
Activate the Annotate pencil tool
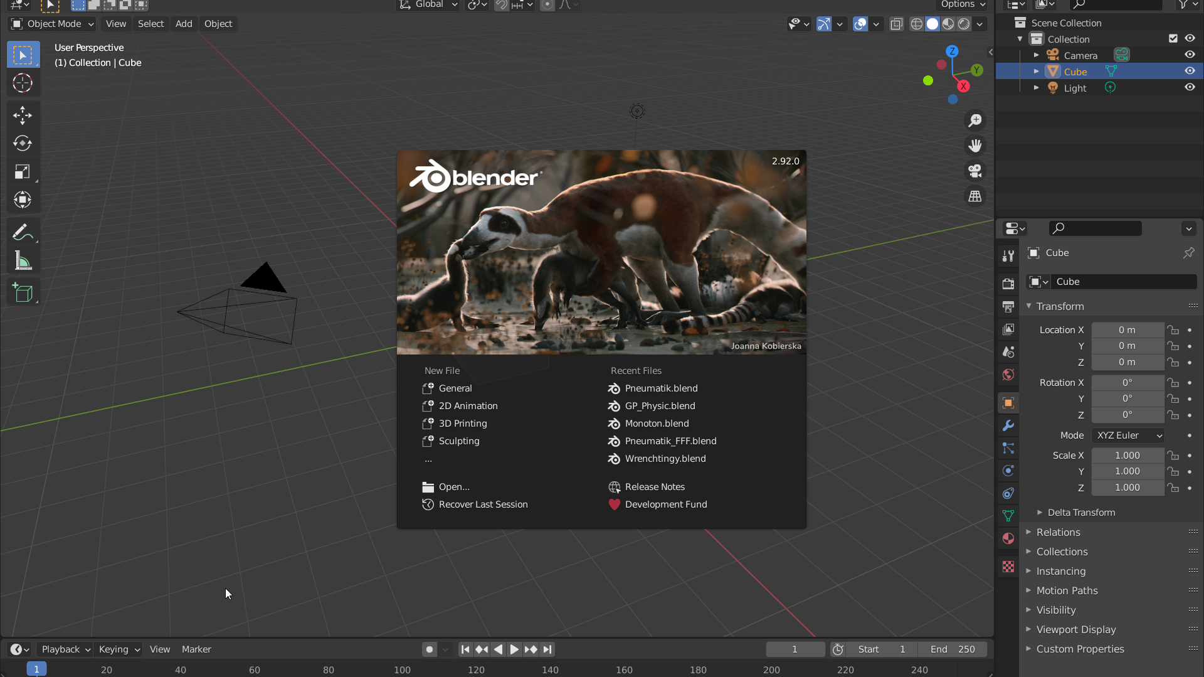pyautogui.click(x=23, y=233)
